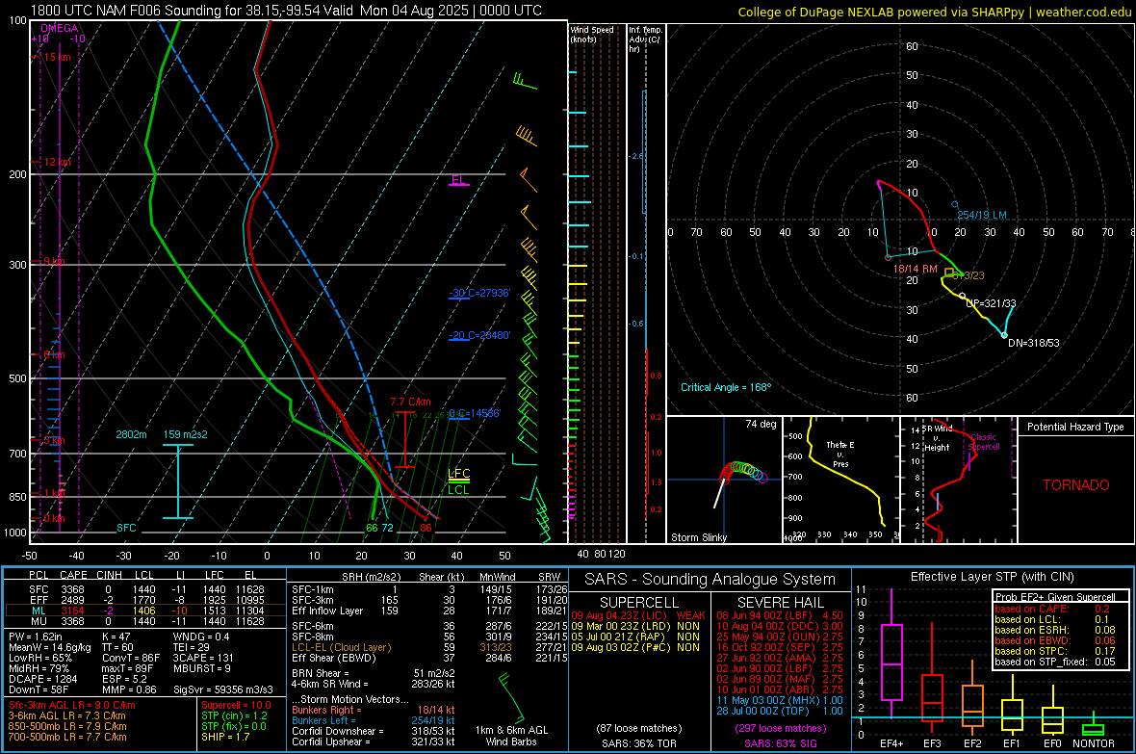Viewport: 1136px width, 754px height.
Task: Select the magenta EL marker on the skew-T
Action: click(x=458, y=180)
